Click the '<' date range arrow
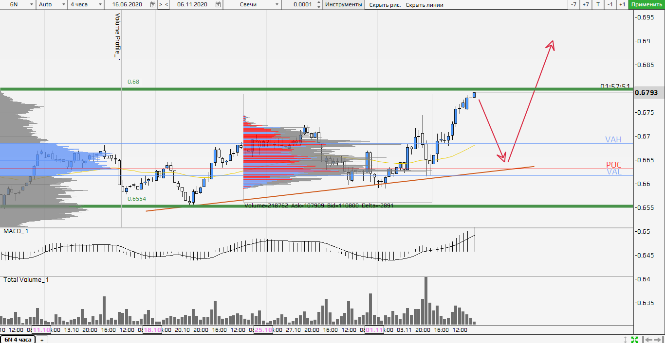 pyautogui.click(x=167, y=4)
